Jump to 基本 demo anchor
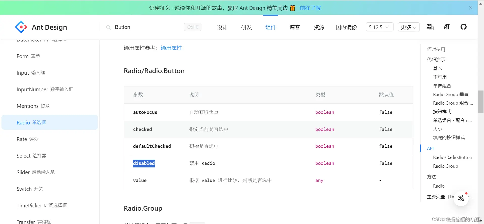The image size is (484, 224). (437, 68)
